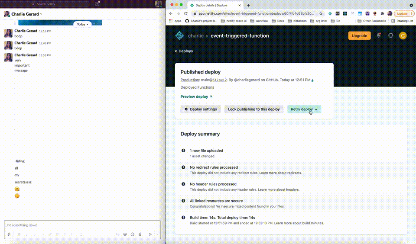Open the Preview deploy link
Screen dimensions: 416x244
click(196, 96)
